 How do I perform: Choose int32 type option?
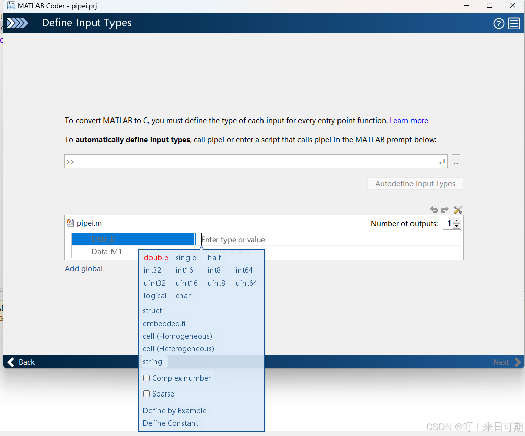click(x=153, y=270)
